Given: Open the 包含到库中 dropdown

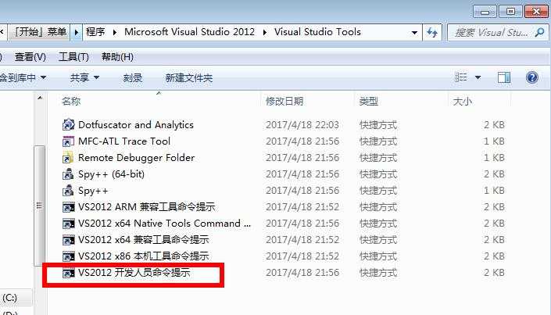Looking at the screenshot, I should coord(23,77).
